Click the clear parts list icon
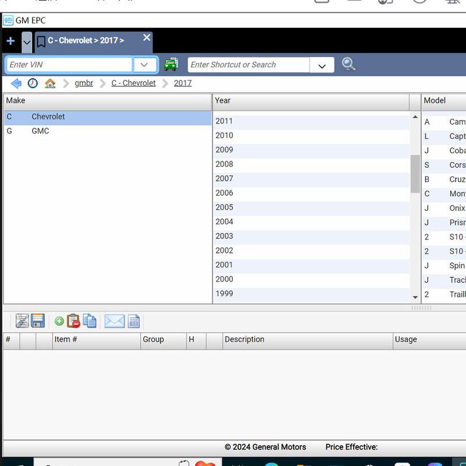 pos(22,321)
